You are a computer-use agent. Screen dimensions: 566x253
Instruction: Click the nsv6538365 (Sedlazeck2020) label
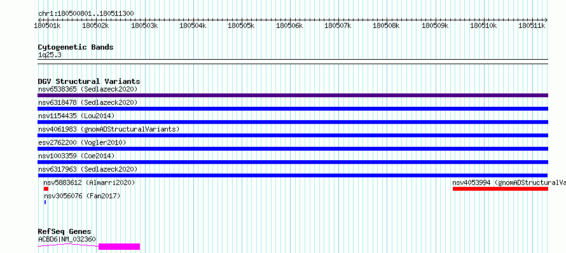pyautogui.click(x=88, y=89)
